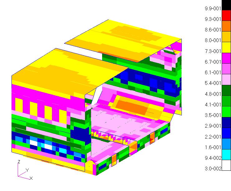Click the Y axis label on the triad

pos(27,170)
